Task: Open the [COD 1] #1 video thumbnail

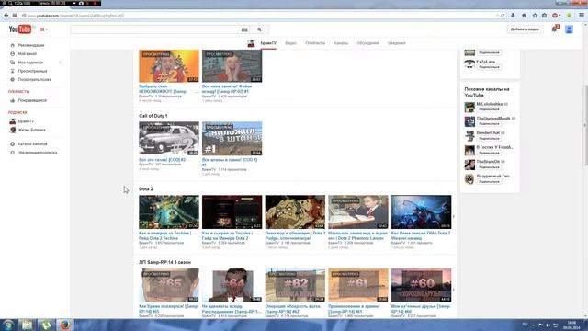Action: (x=232, y=139)
